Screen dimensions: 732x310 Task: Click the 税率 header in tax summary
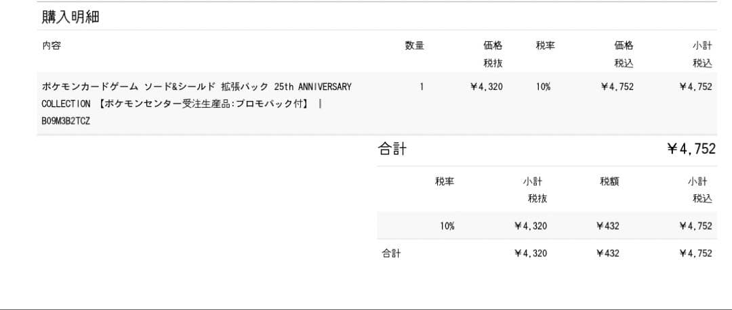[445, 181]
